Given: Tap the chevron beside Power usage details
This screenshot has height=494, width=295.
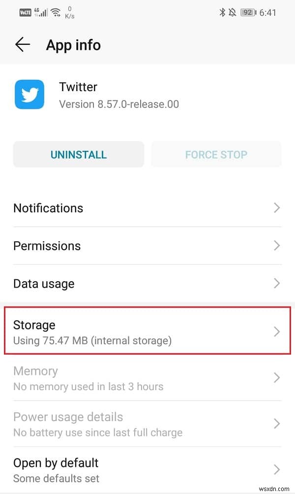Looking at the screenshot, I should 277,424.
